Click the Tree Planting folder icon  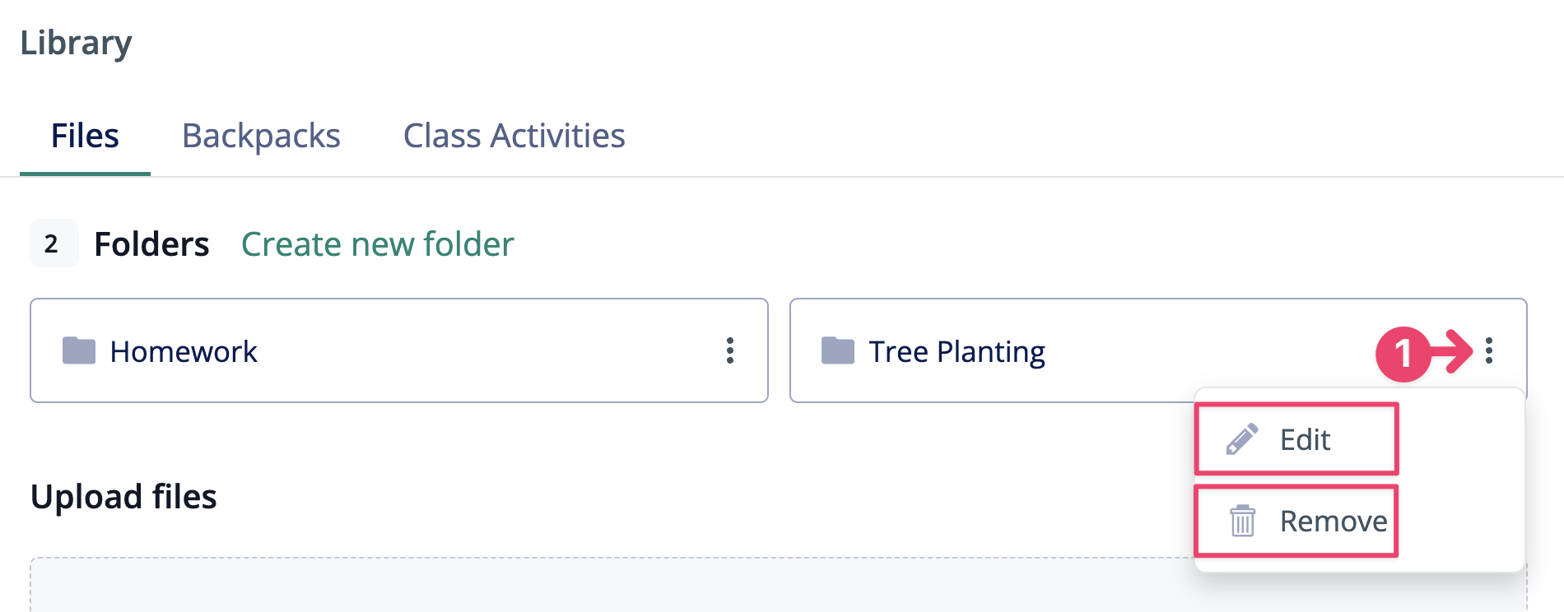pos(838,350)
